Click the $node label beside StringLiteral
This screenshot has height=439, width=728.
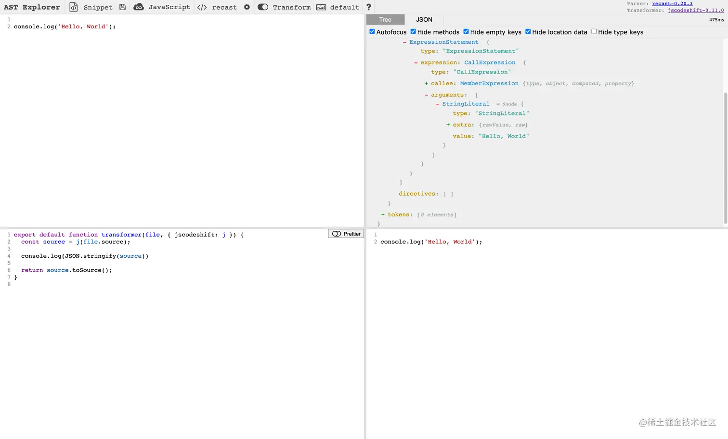click(509, 104)
